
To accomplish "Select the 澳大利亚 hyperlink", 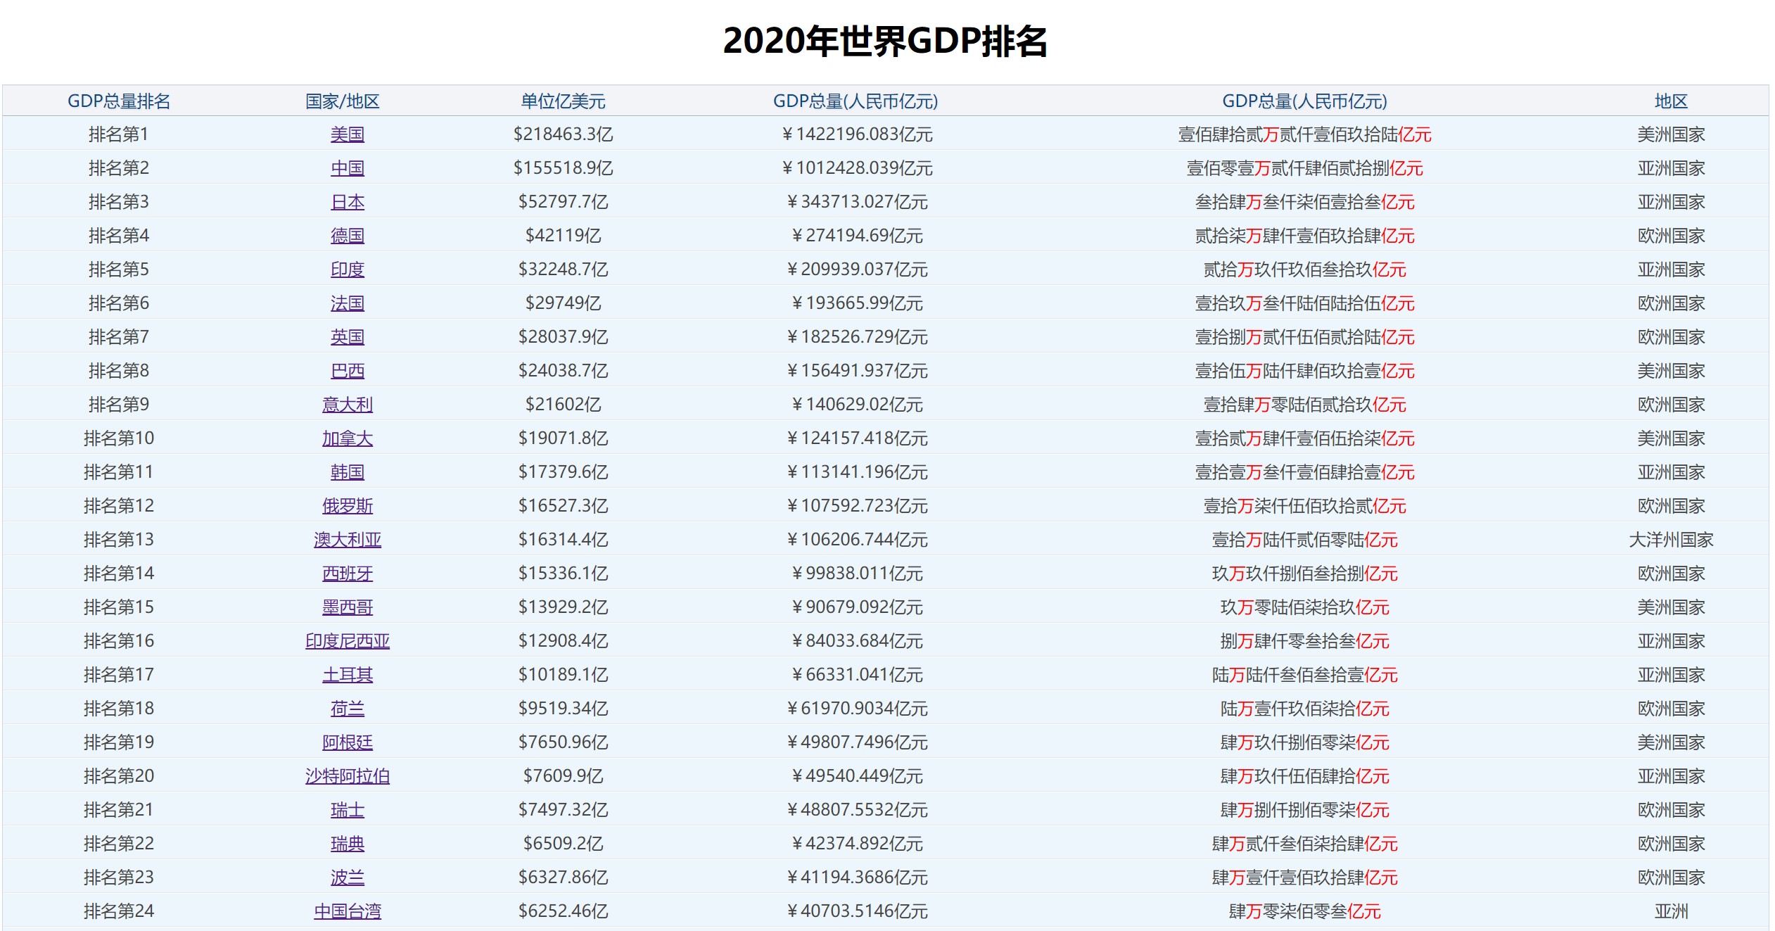I will click(x=348, y=540).
